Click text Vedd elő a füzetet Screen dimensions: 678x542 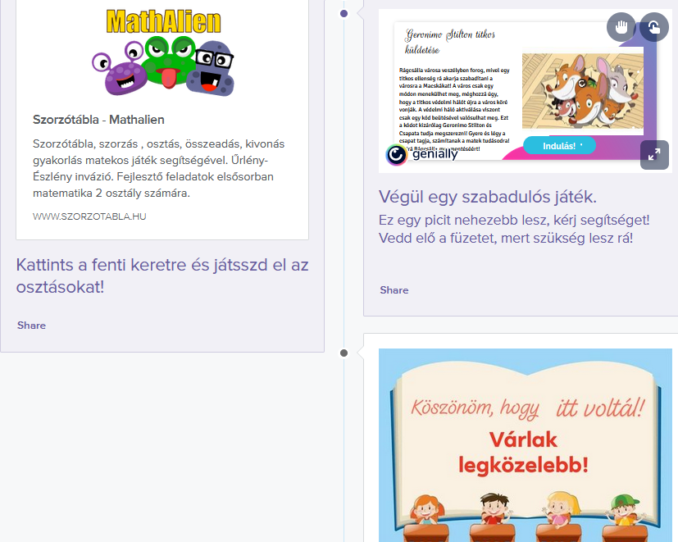(506, 238)
